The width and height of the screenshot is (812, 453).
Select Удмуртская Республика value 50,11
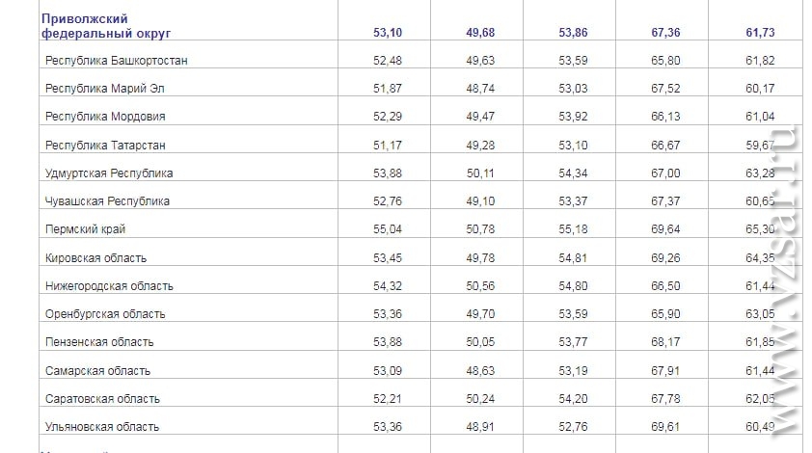[480, 173]
